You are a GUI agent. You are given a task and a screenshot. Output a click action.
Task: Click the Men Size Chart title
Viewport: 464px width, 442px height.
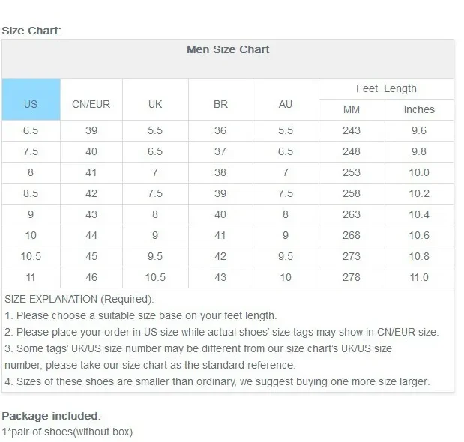click(x=228, y=49)
